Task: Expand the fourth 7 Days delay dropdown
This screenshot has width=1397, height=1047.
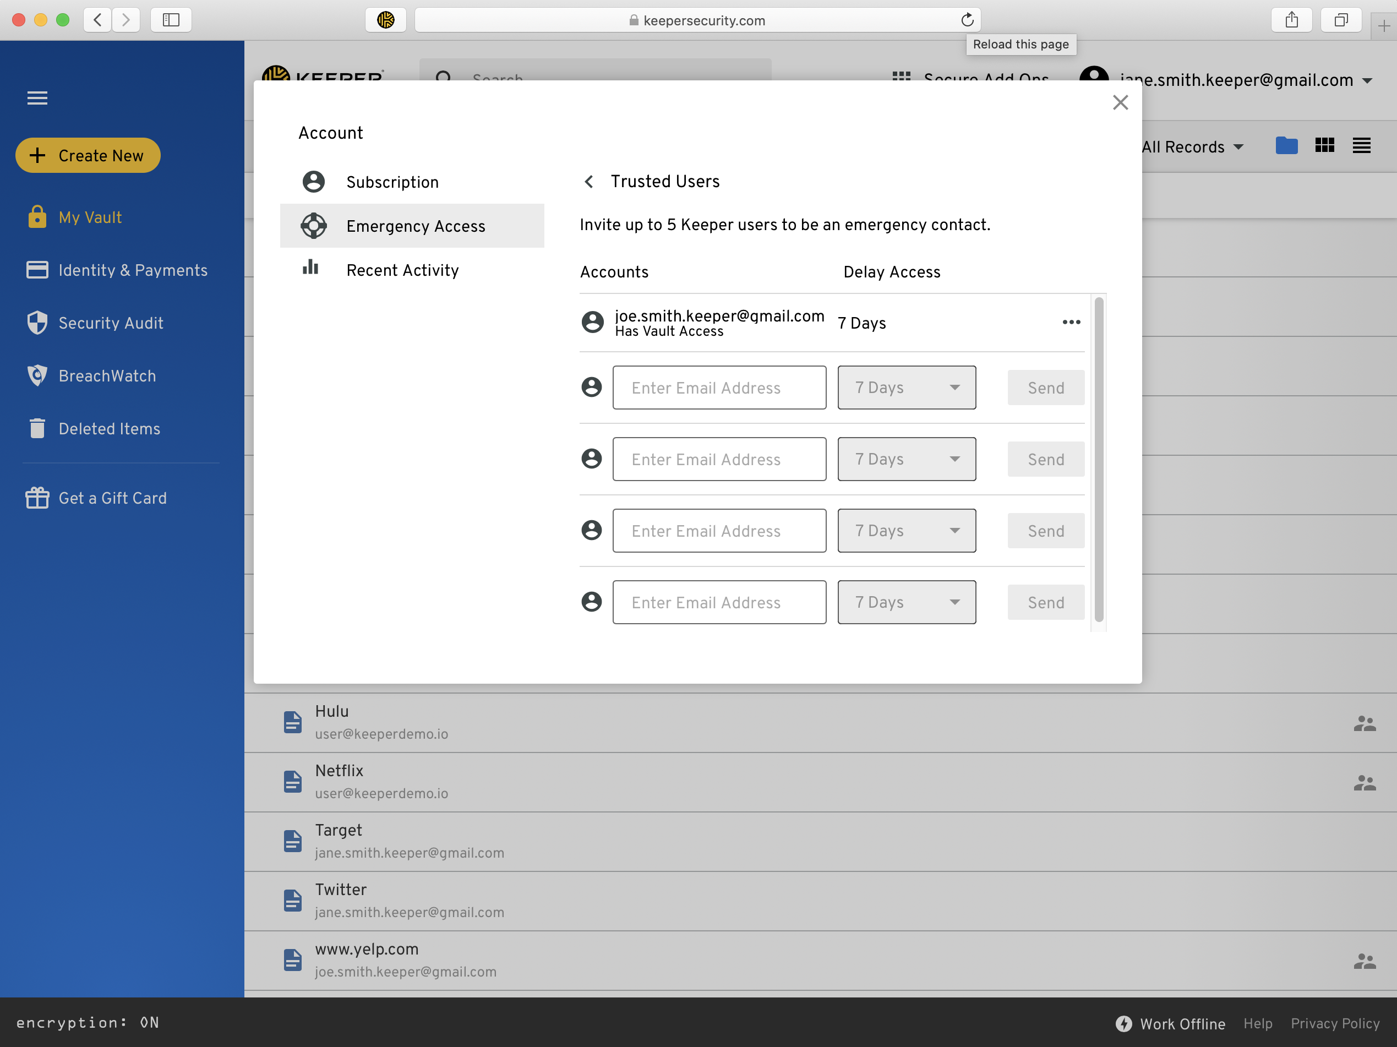Action: [906, 602]
